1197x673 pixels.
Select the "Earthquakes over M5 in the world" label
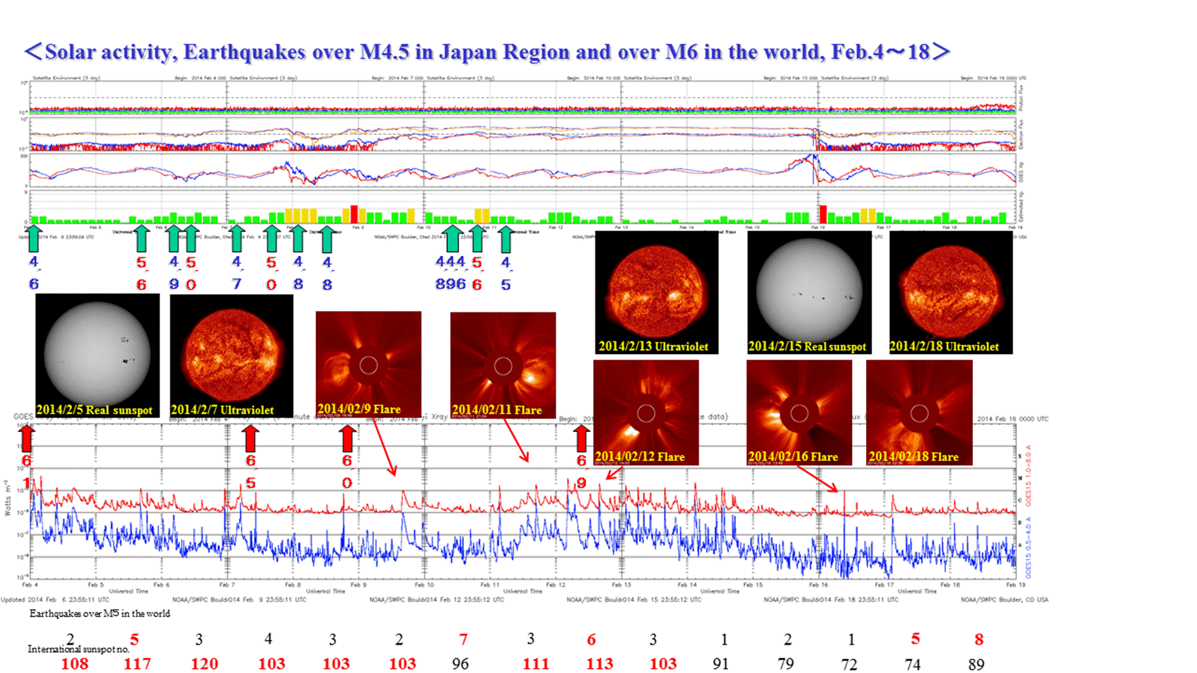(100, 614)
